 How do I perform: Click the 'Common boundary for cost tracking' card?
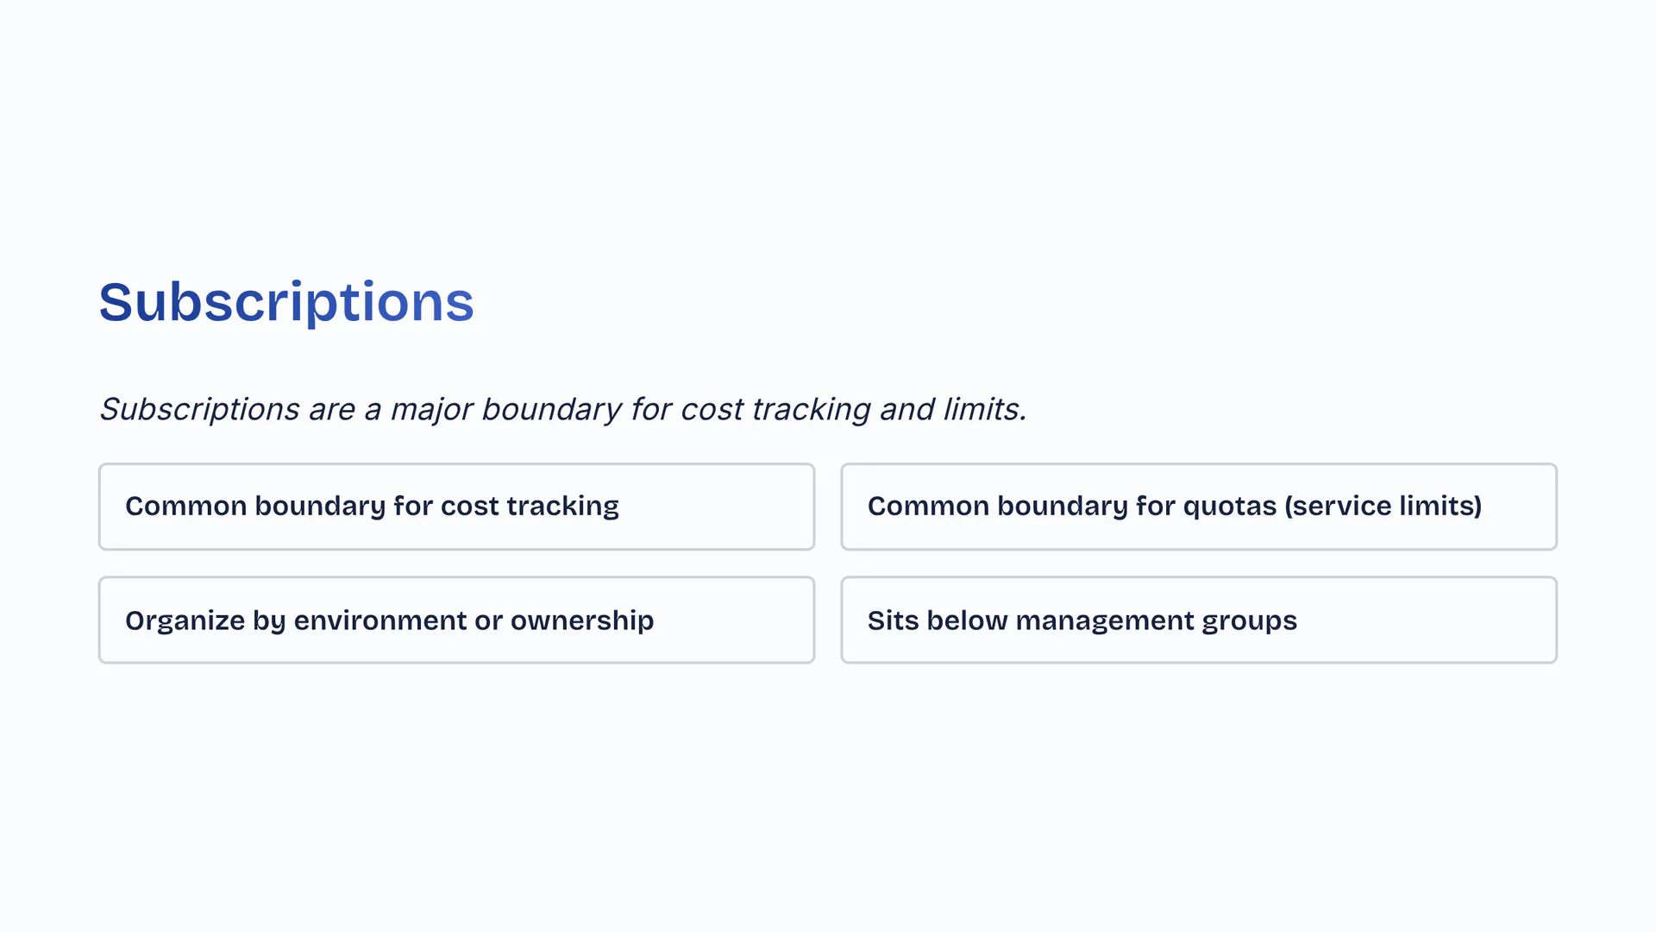(456, 507)
